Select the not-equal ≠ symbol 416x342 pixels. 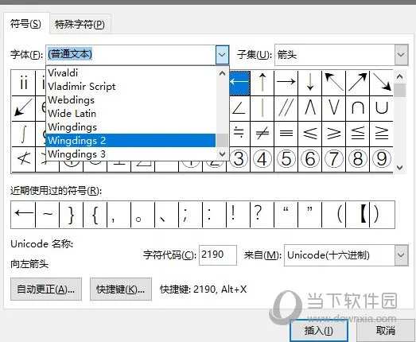click(x=262, y=134)
